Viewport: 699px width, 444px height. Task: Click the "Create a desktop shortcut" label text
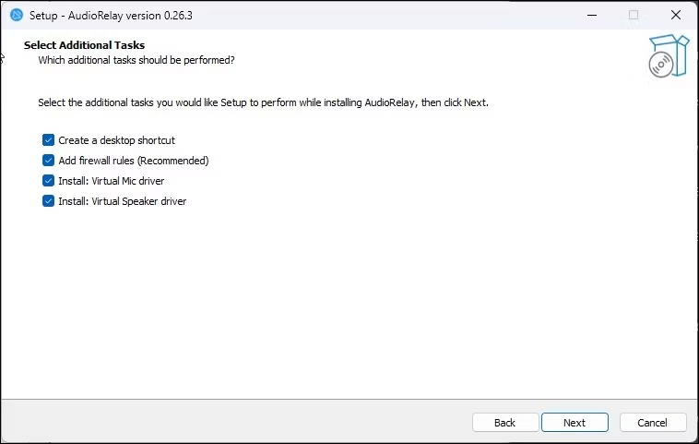coord(116,140)
